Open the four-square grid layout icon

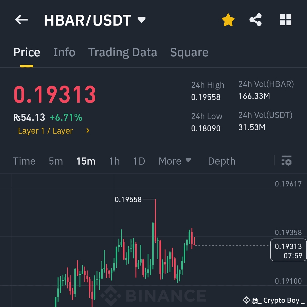pyautogui.click(x=286, y=20)
